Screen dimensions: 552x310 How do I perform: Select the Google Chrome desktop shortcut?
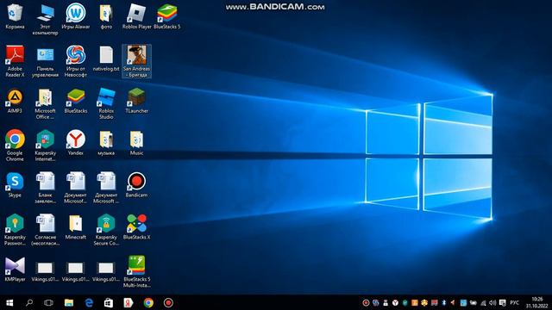[x=15, y=146]
